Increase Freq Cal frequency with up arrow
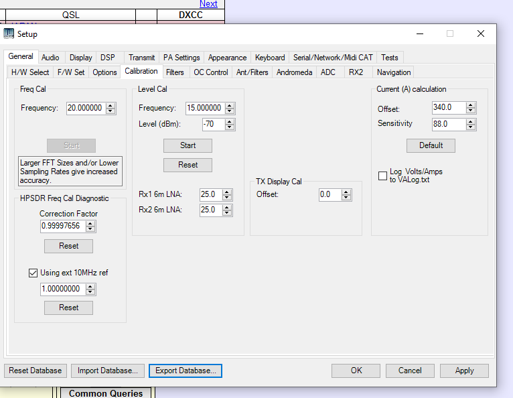The image size is (513, 398). point(111,105)
